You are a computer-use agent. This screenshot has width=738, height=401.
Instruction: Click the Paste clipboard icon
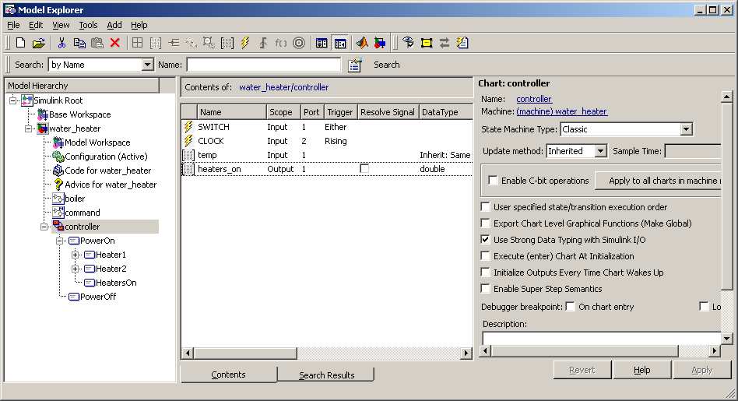coord(97,43)
